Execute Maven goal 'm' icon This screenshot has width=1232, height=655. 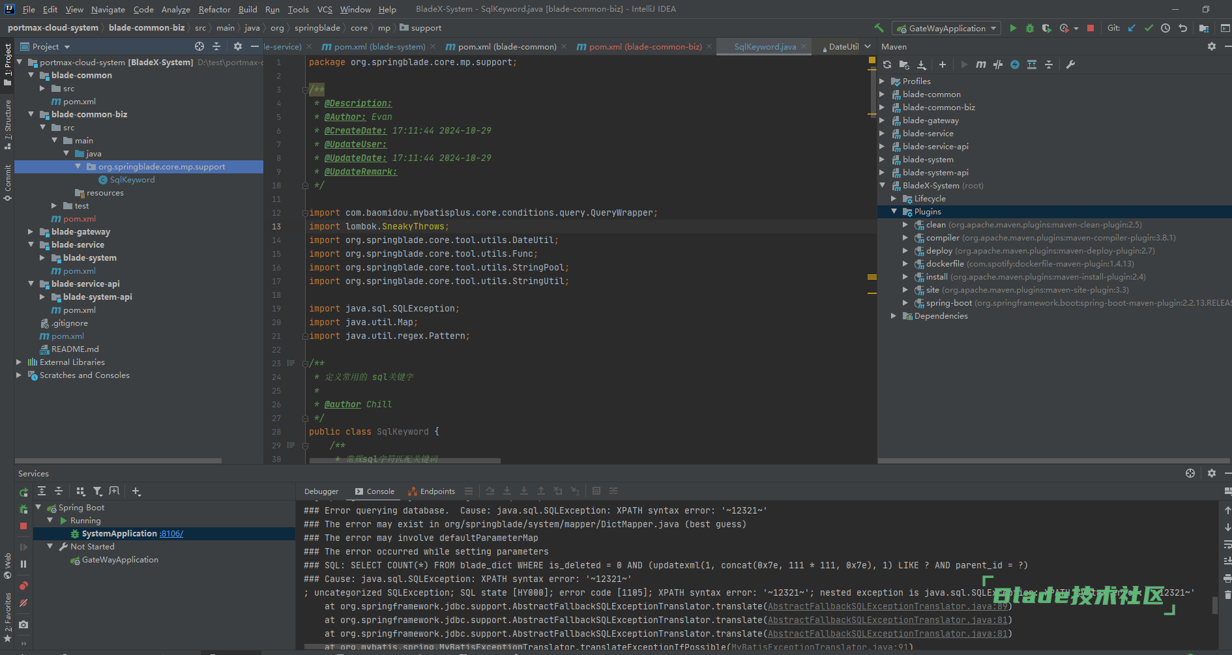(981, 65)
